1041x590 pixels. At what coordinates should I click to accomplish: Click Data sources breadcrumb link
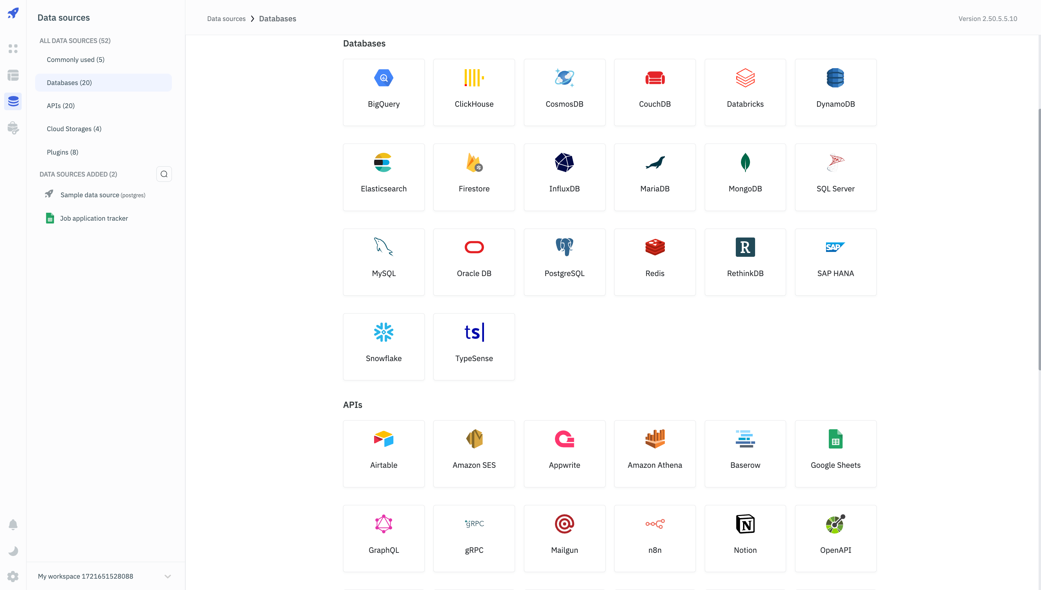tap(226, 19)
